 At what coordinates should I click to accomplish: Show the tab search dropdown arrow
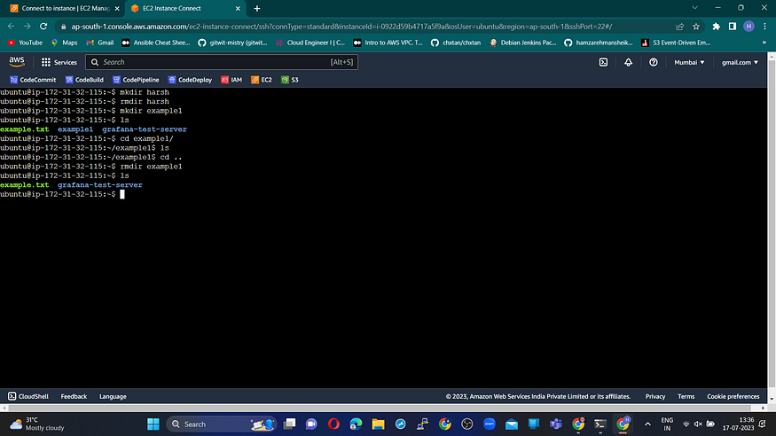tap(694, 8)
